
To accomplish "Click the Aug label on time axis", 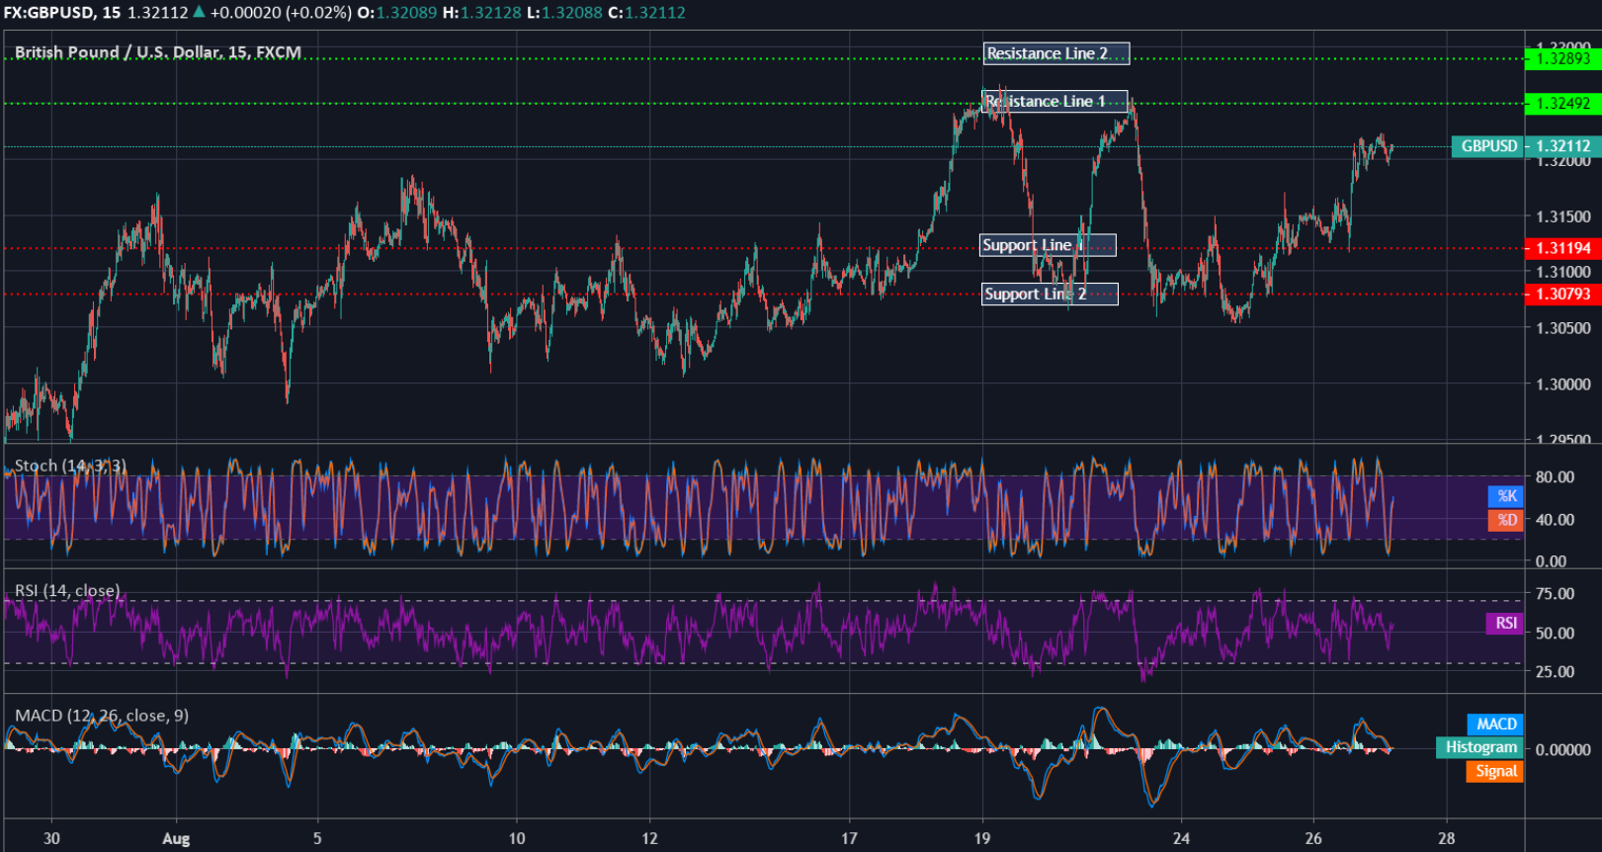I will click(x=176, y=838).
